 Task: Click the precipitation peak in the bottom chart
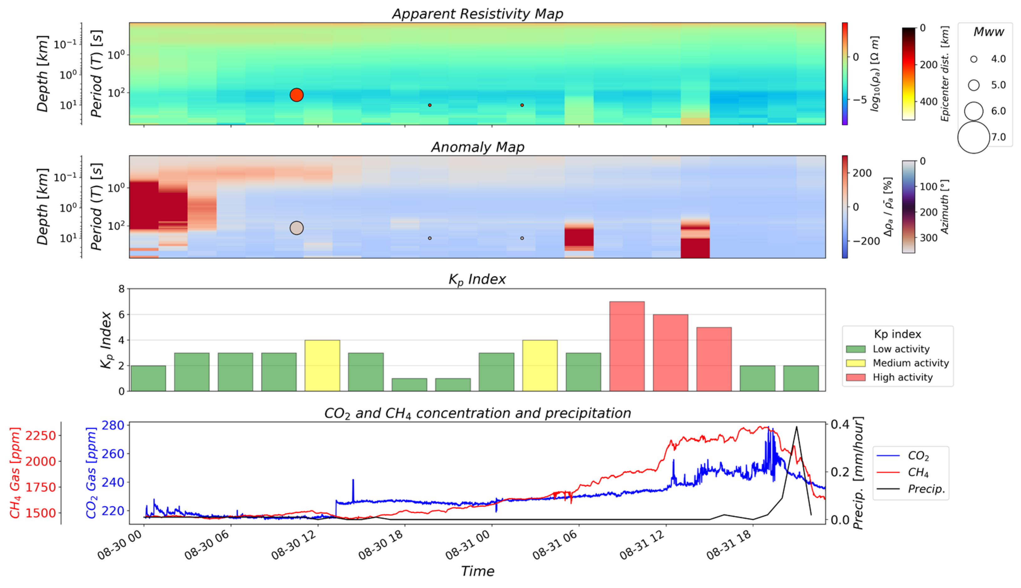(x=796, y=427)
